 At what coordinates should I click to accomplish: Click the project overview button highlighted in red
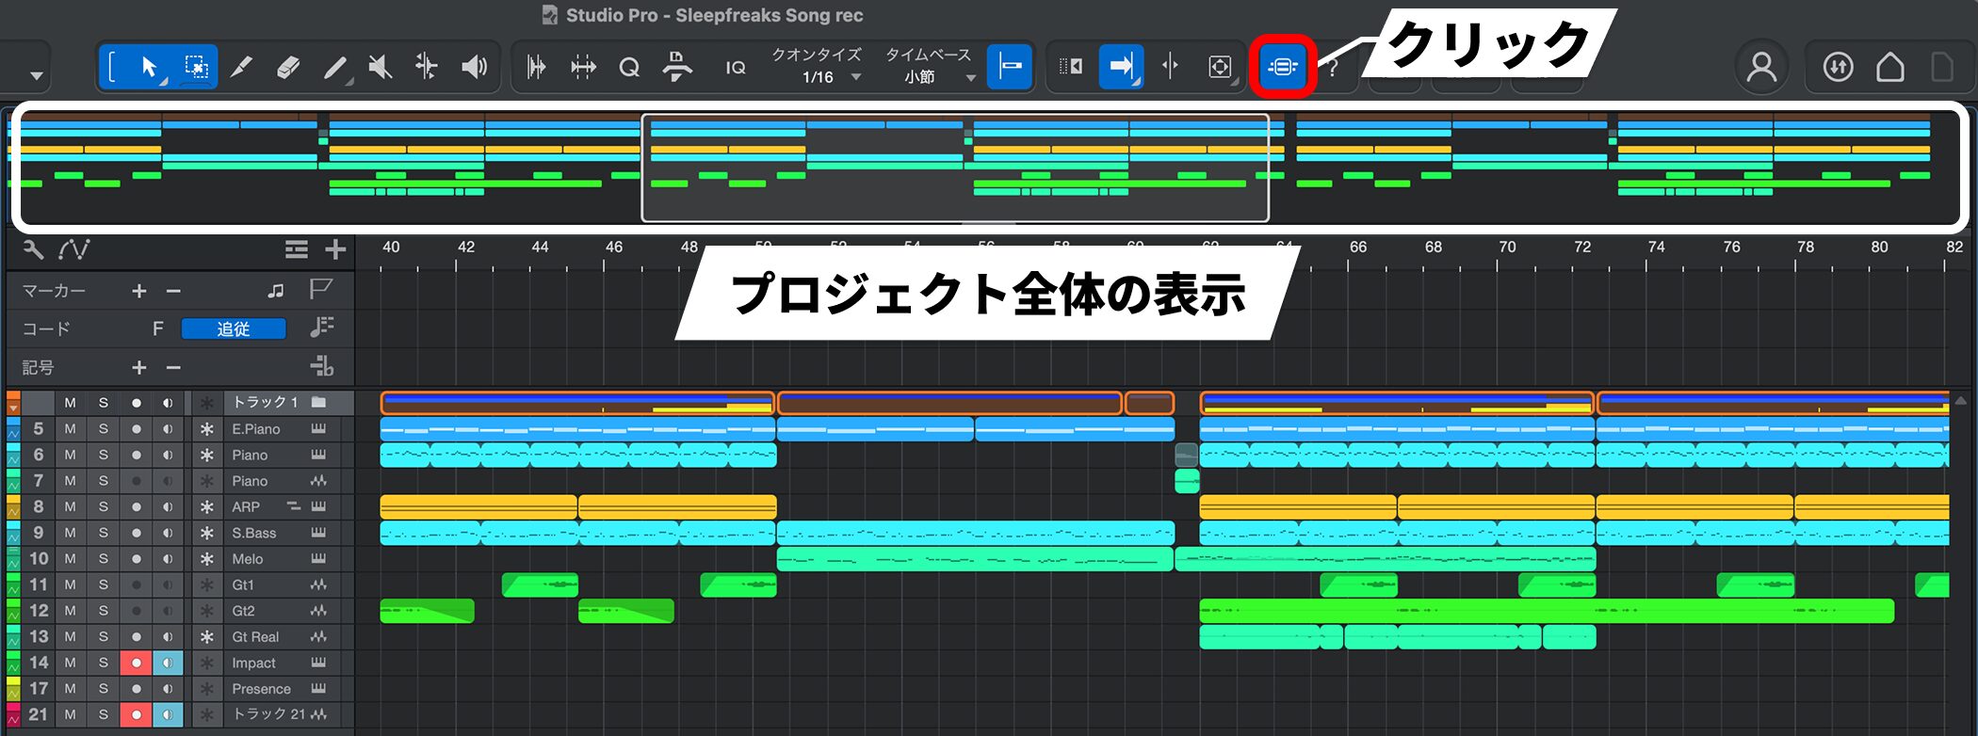tap(1282, 67)
